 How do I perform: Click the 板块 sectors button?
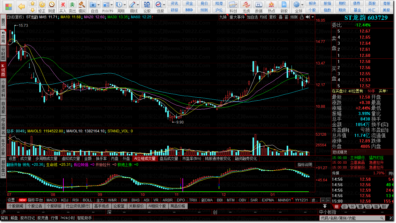[x=312, y=3]
